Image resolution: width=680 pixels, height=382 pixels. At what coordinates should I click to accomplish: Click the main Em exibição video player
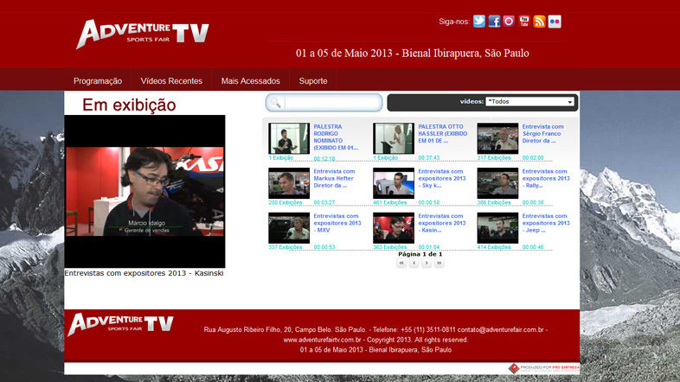[x=144, y=191]
